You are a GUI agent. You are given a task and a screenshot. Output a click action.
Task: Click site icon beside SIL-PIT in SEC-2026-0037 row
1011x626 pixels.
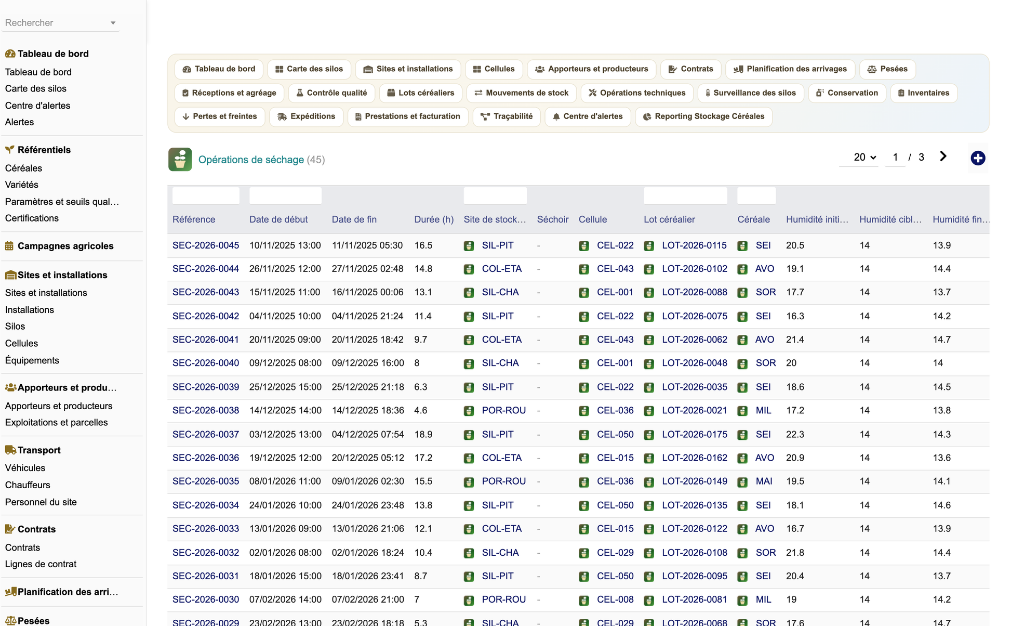tap(469, 435)
